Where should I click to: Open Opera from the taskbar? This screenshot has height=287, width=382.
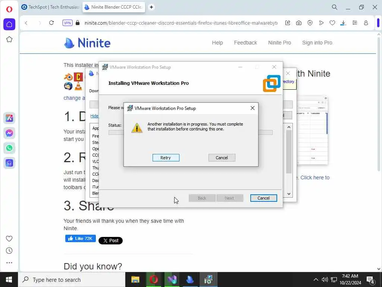click(153, 280)
